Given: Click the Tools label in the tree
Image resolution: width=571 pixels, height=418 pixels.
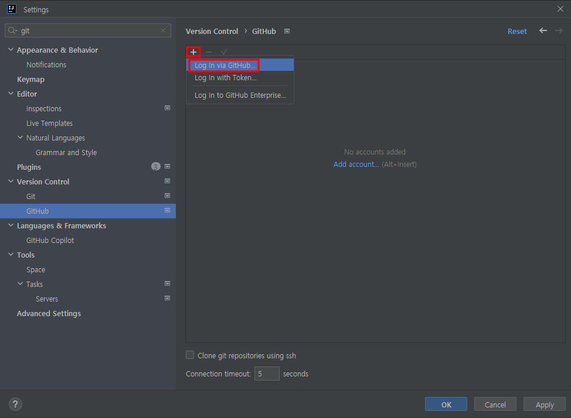Looking at the screenshot, I should [x=25, y=255].
